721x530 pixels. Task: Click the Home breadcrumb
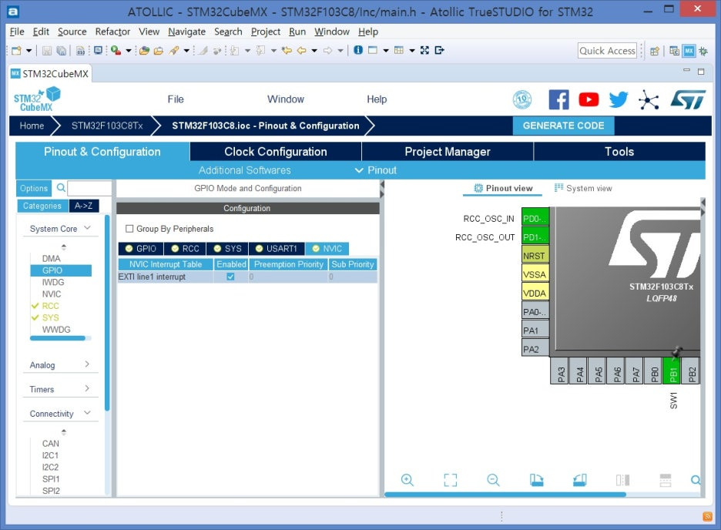coord(32,126)
